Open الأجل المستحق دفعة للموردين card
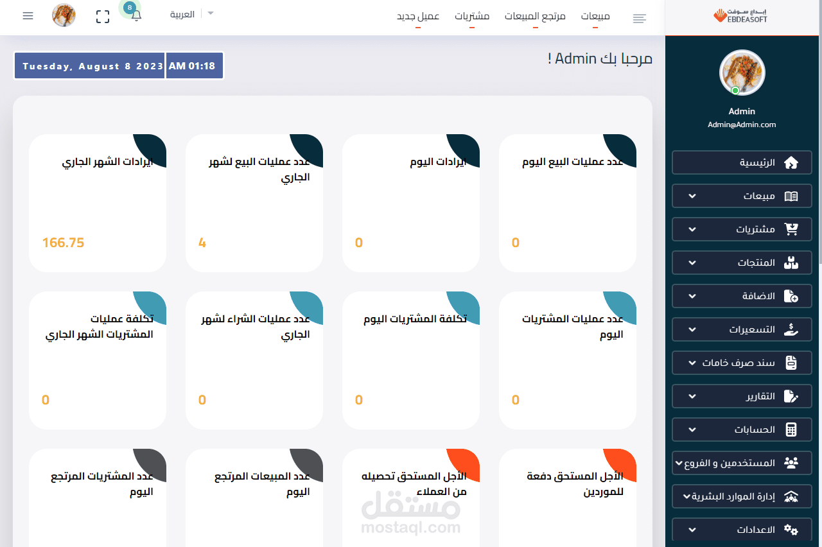 [x=568, y=498]
